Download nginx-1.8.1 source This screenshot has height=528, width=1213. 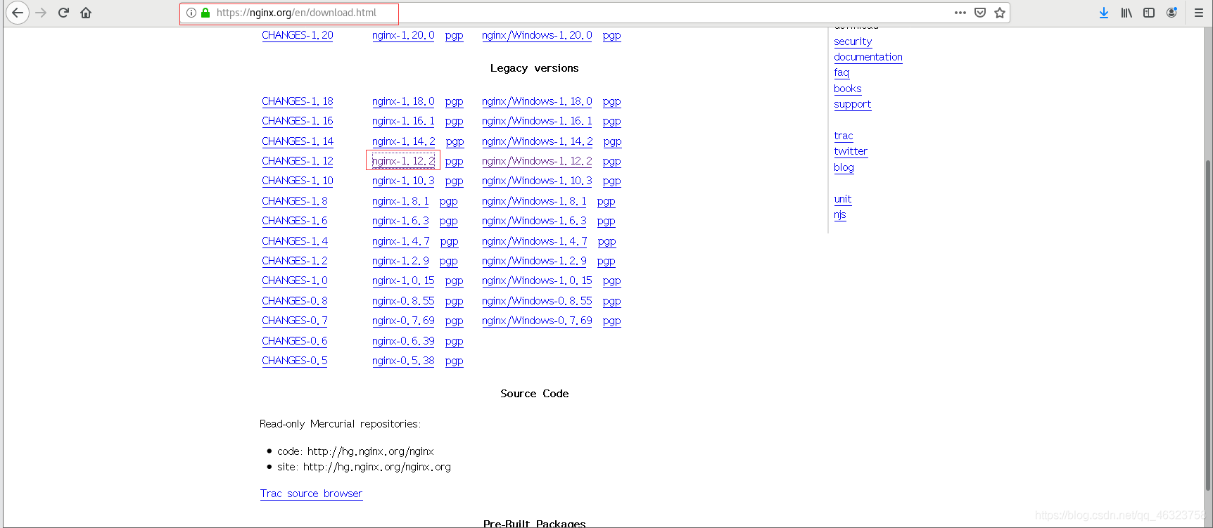[400, 201]
